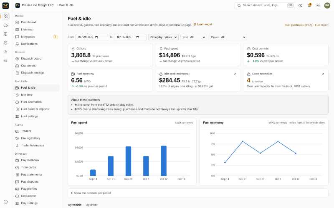The width and height of the screenshot is (334, 208).
Task: Open Fuel cards & imports page
Action: click(x=37, y=109)
